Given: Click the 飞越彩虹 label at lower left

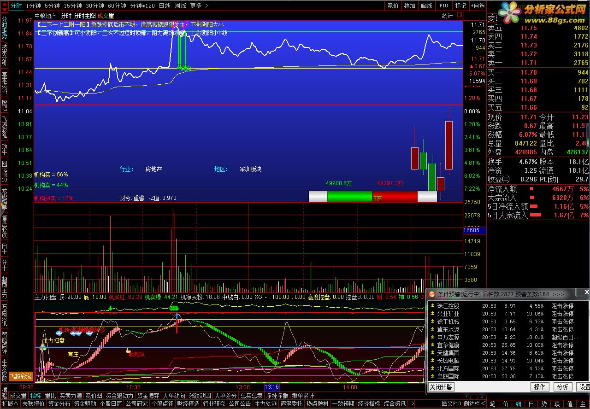Looking at the screenshot, I should coord(21,376).
